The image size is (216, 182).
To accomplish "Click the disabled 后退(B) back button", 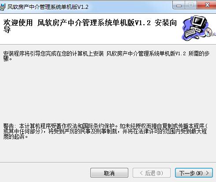I will tap(152, 173).
